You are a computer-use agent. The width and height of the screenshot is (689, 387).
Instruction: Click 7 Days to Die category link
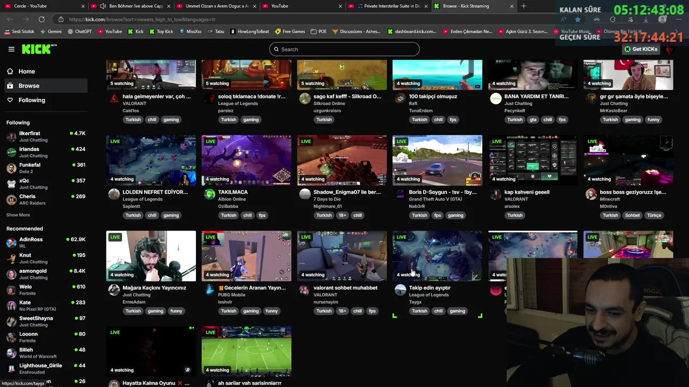pyautogui.click(x=327, y=199)
